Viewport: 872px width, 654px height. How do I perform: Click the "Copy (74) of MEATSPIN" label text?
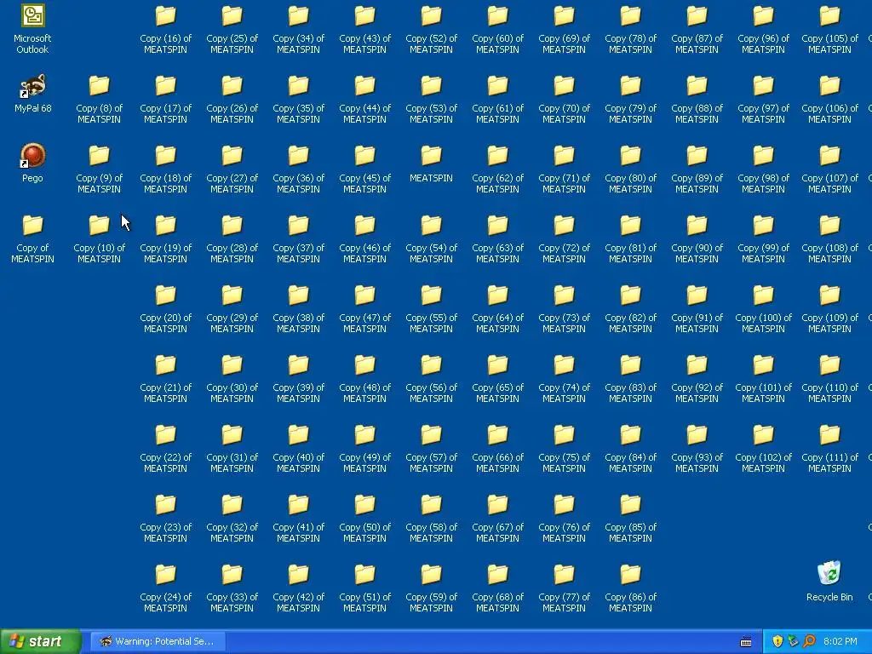(564, 393)
